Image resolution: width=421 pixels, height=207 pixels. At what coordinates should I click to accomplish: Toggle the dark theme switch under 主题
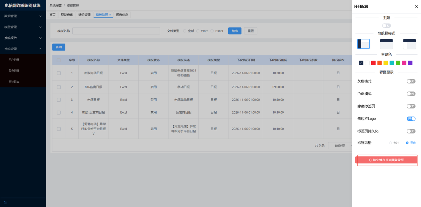tap(386, 26)
